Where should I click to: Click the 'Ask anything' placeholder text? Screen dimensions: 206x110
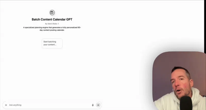[x=15, y=105]
